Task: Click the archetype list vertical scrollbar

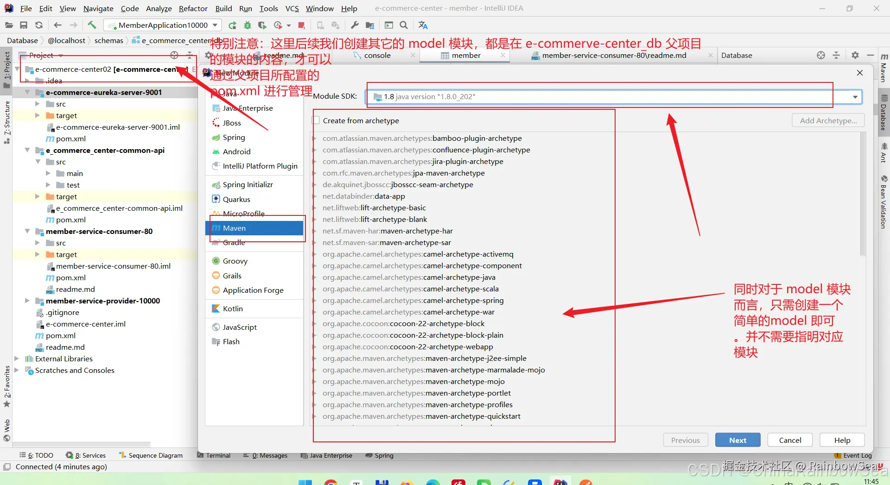Action: click(x=863, y=195)
